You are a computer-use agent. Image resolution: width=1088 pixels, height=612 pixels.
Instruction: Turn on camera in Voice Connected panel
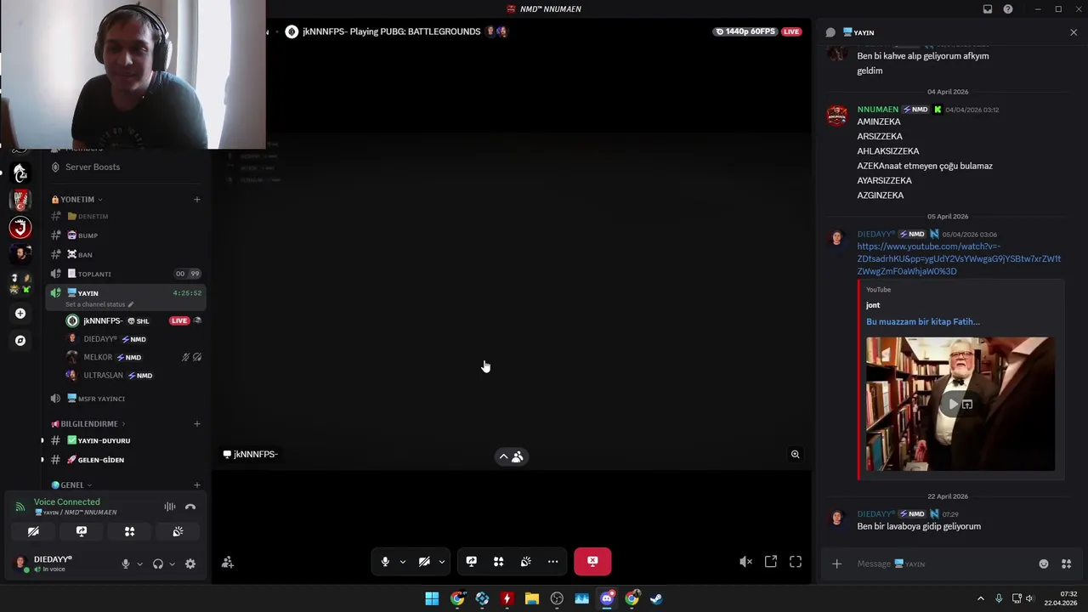pyautogui.click(x=33, y=531)
